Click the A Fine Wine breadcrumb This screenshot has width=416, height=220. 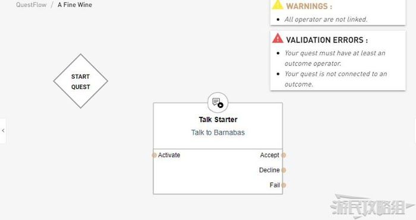(x=75, y=5)
